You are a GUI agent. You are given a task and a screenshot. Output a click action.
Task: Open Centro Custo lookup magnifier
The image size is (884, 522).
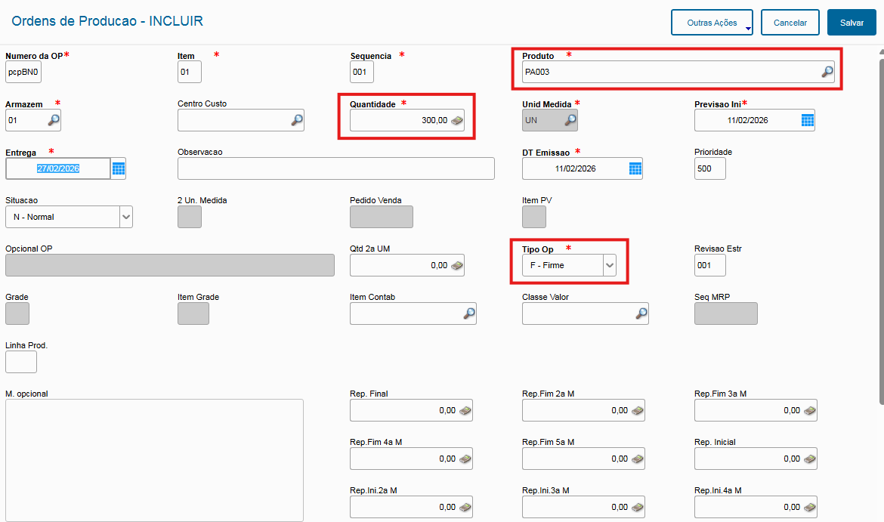tap(297, 120)
